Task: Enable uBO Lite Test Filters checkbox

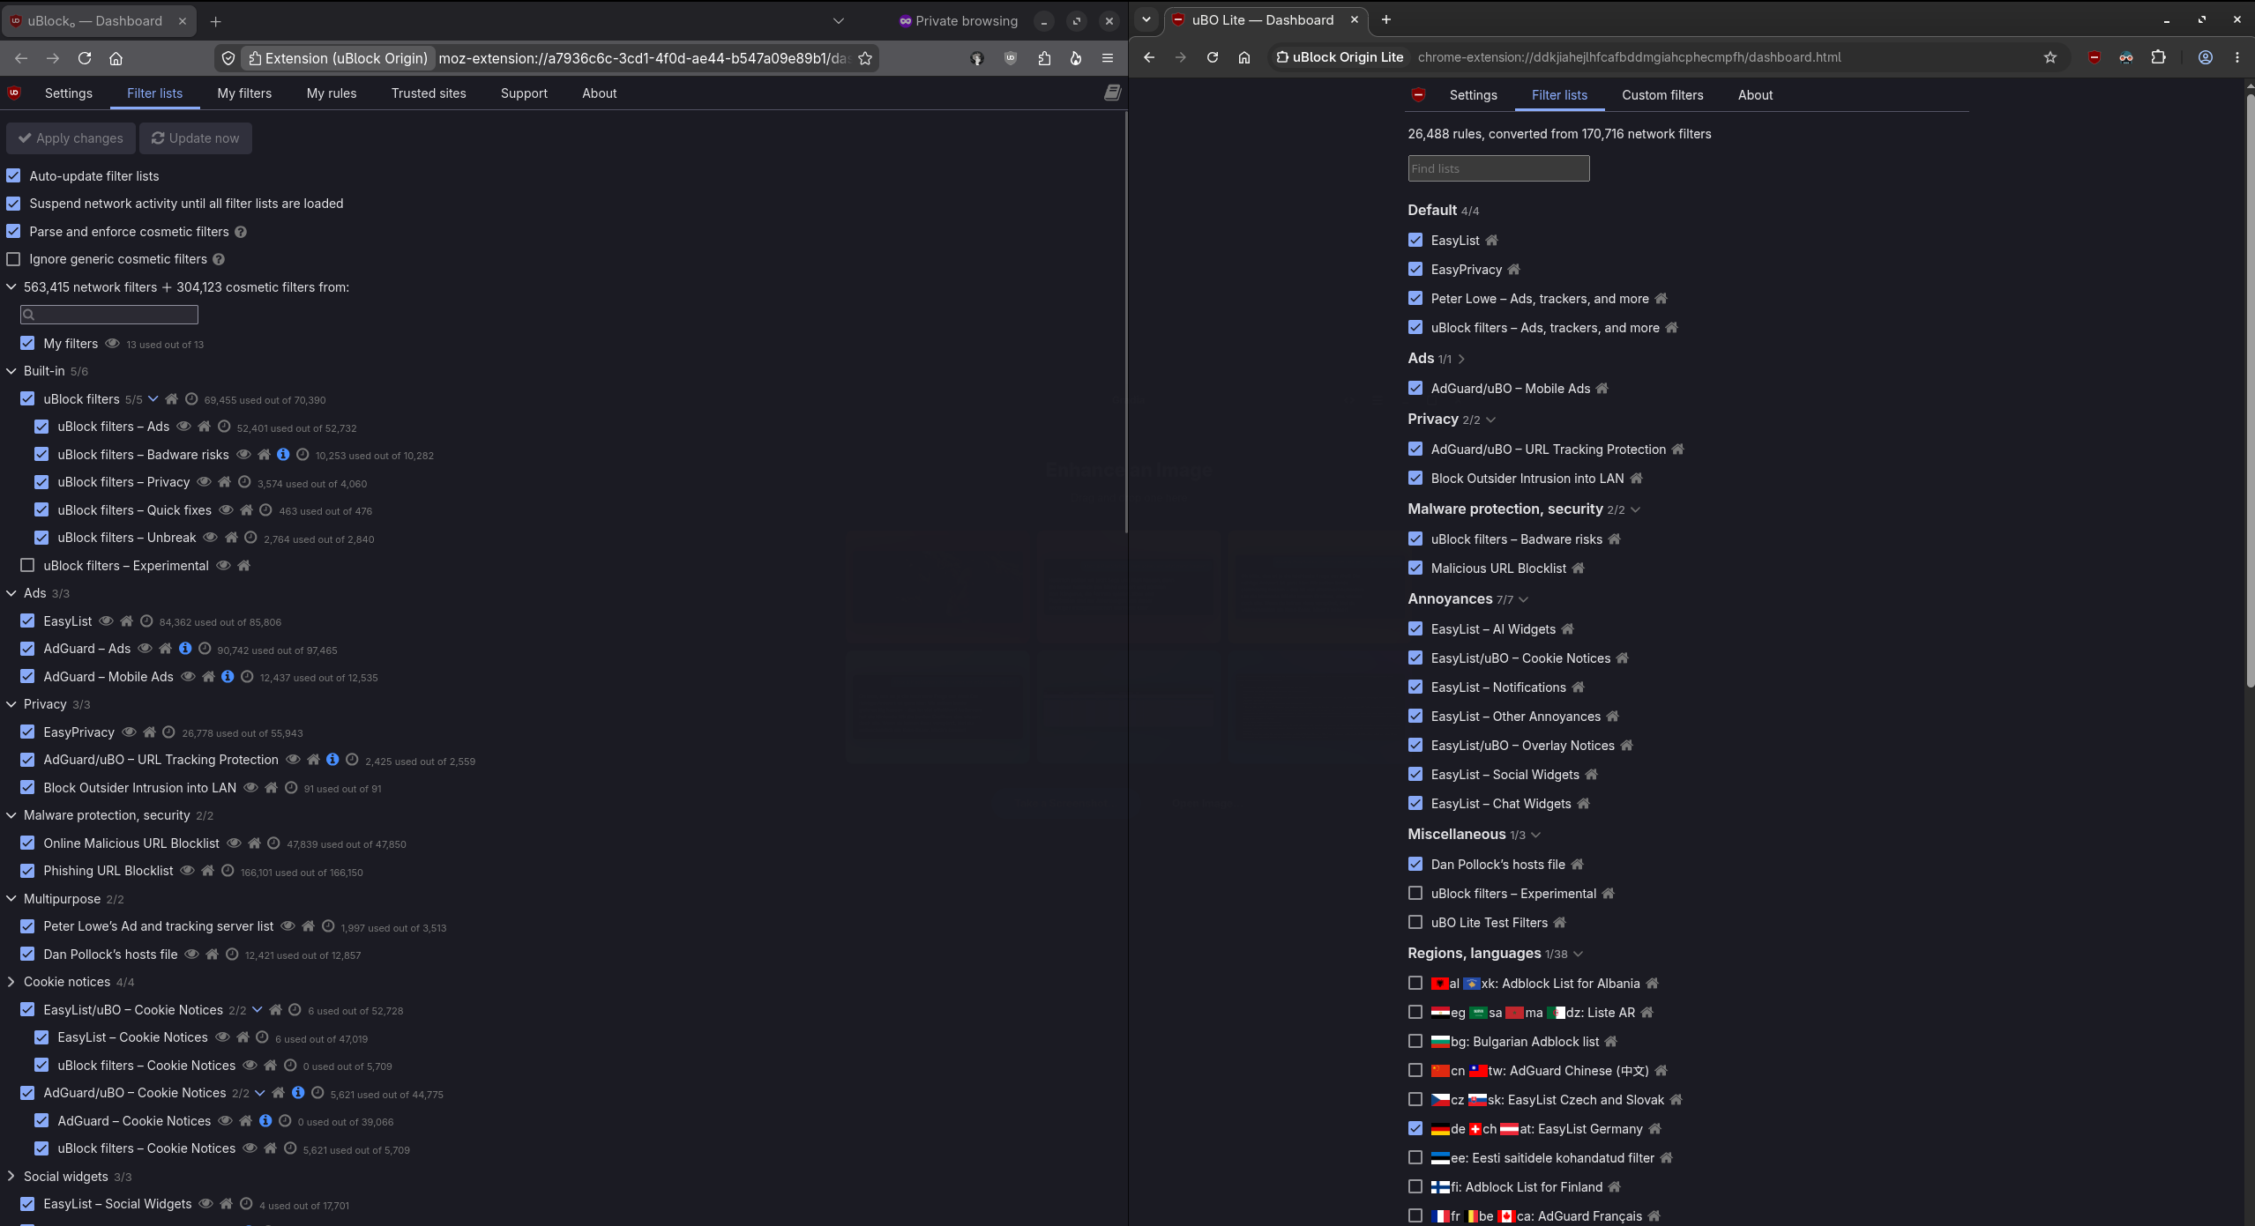Action: [x=1415, y=923]
